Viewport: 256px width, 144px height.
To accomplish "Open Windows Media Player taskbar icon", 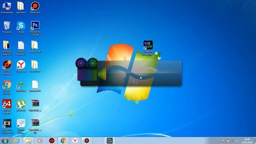I will coord(40,140).
